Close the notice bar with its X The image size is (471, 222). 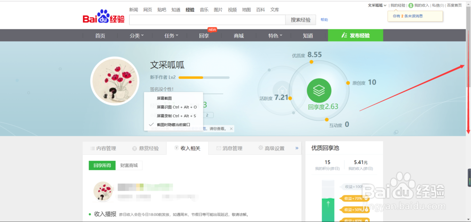231,128
